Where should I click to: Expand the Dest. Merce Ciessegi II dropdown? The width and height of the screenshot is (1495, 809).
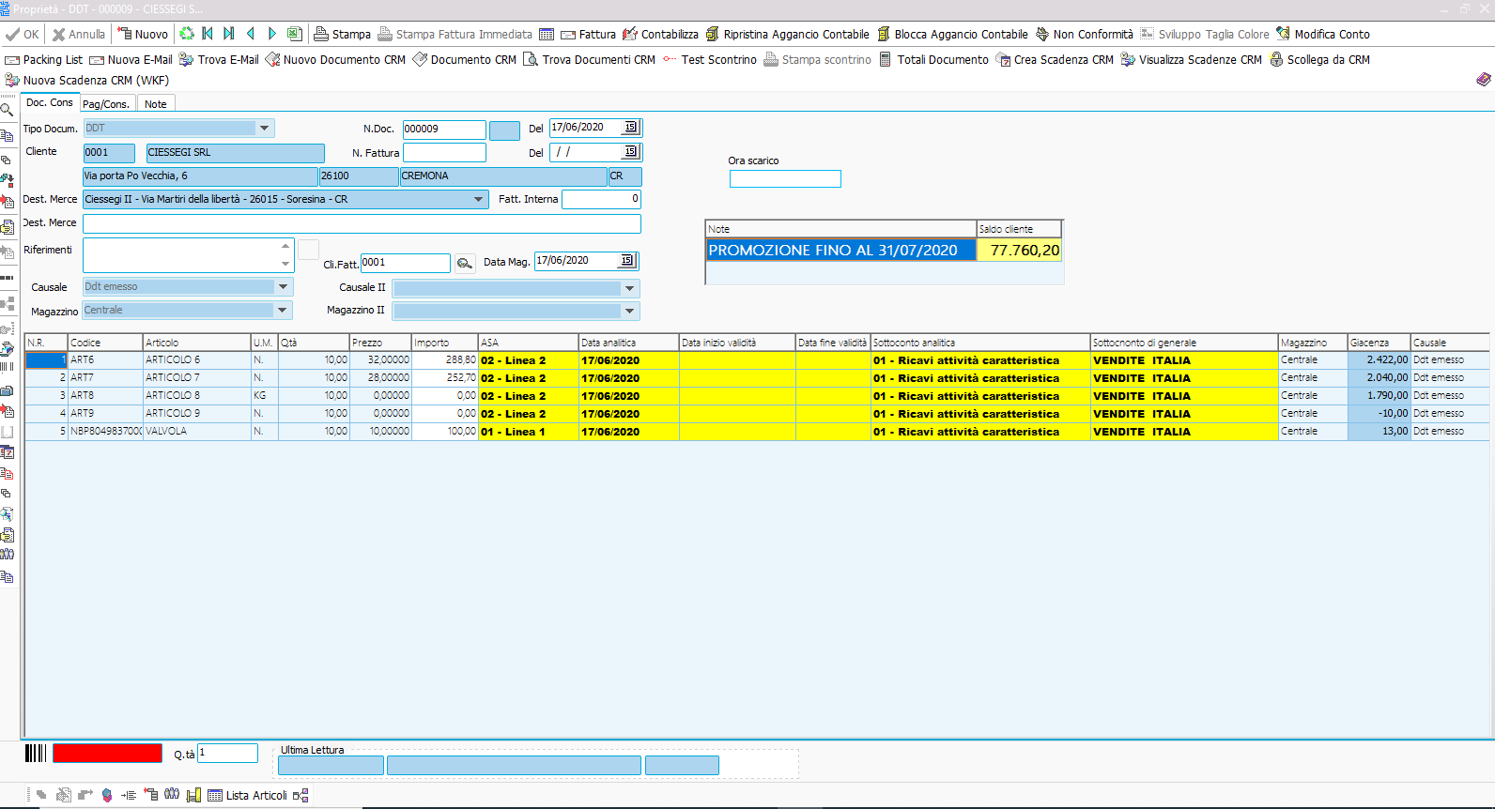(x=479, y=199)
